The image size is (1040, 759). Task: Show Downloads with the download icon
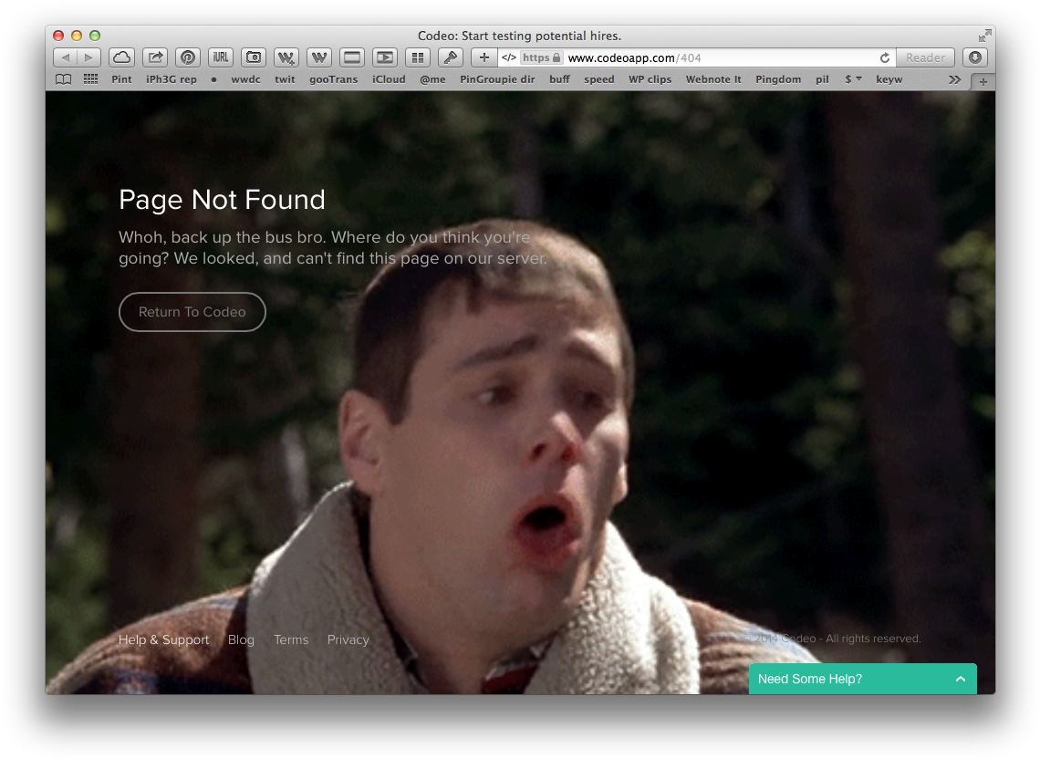tap(975, 57)
